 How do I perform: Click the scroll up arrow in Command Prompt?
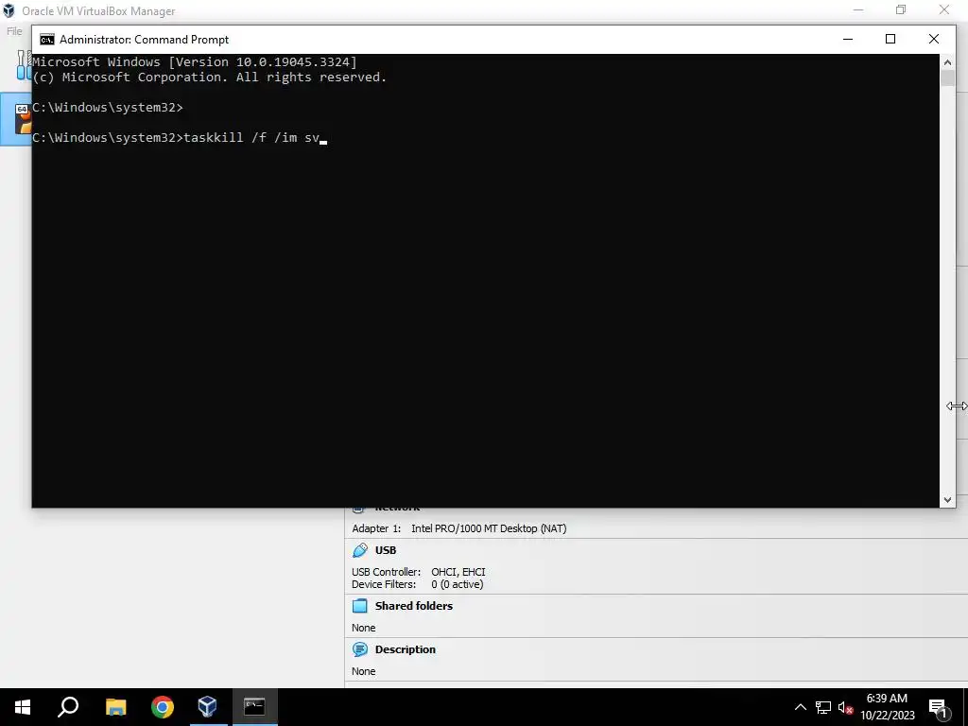tap(947, 61)
